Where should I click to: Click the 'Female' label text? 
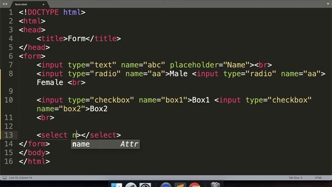[50, 83]
